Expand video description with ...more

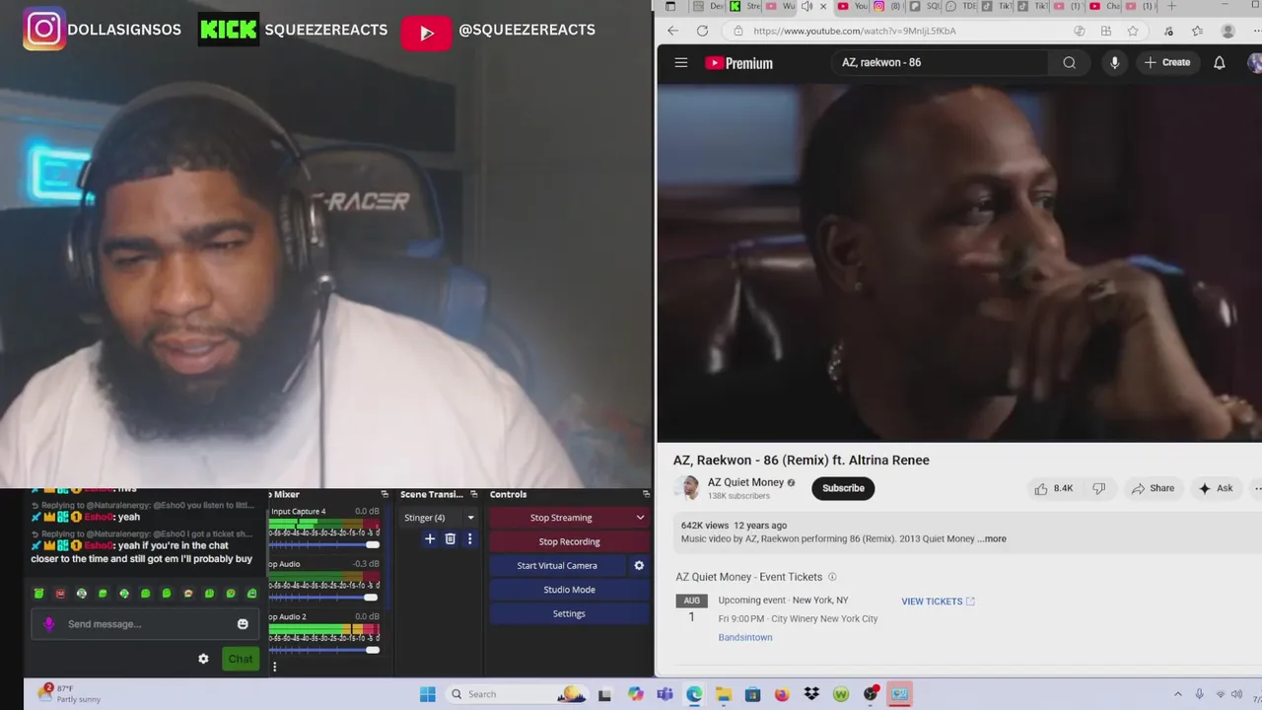[x=993, y=538]
